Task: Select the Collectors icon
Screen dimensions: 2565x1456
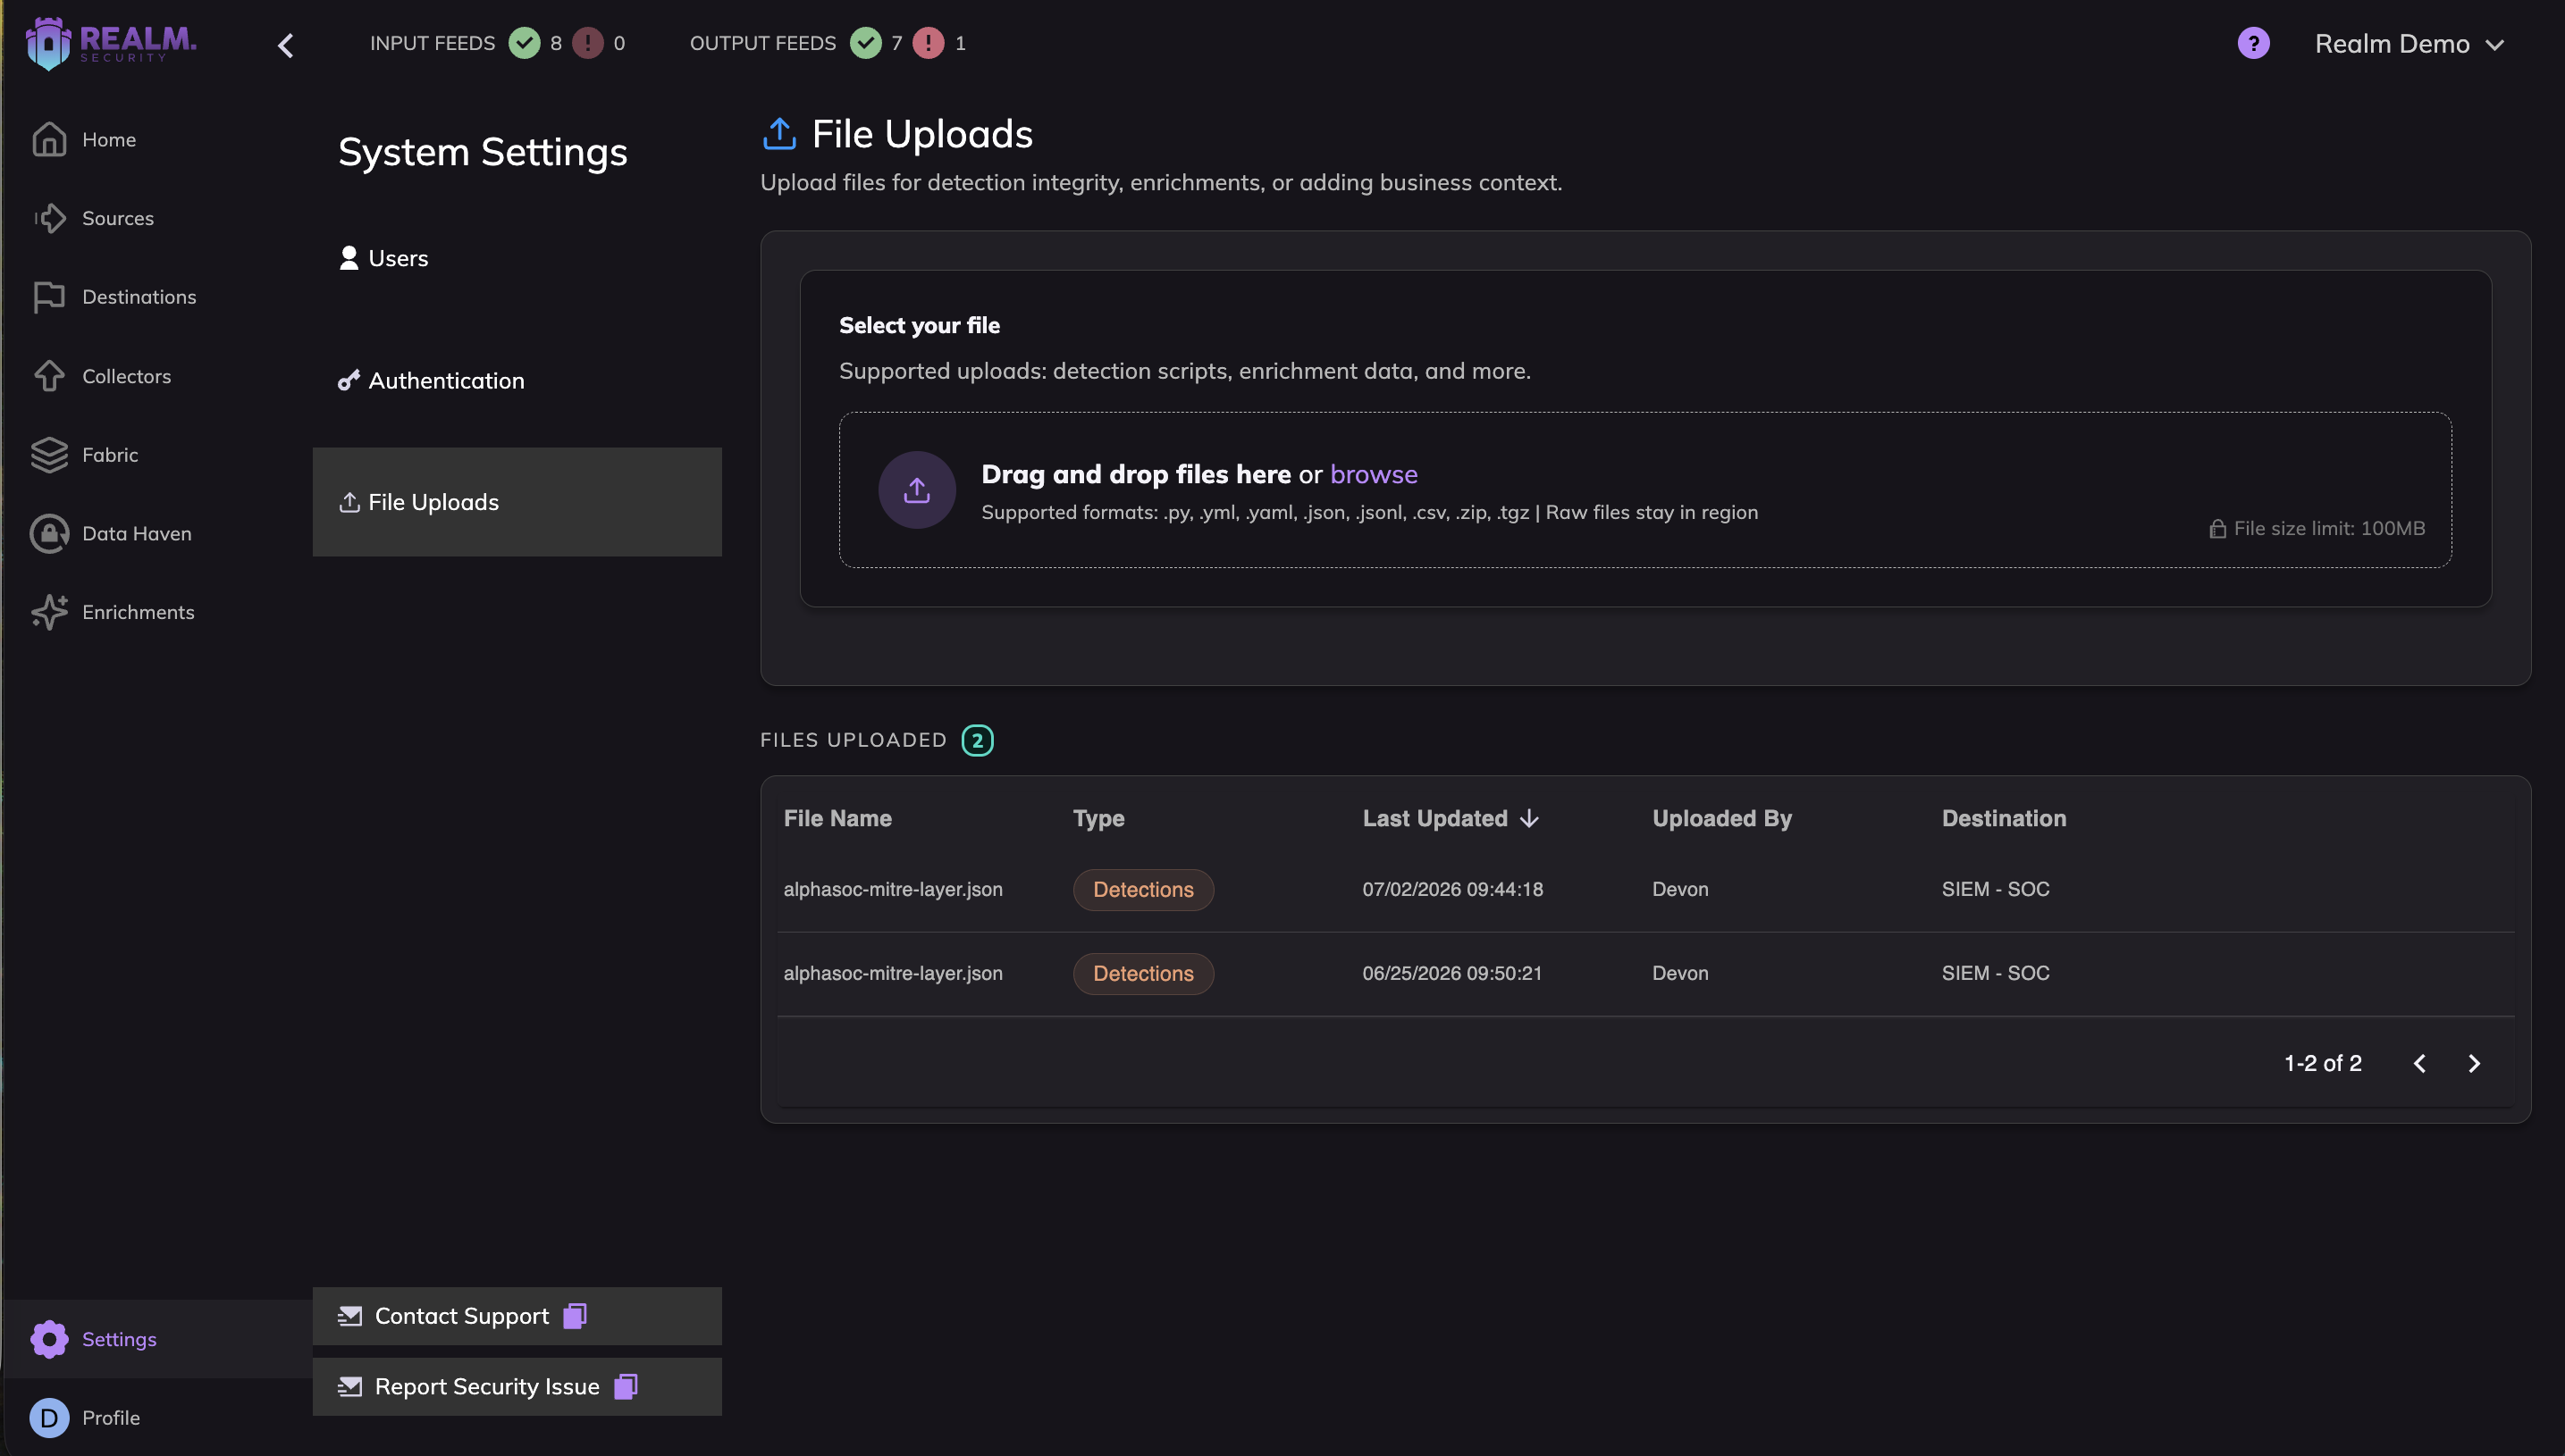Action: 49,376
